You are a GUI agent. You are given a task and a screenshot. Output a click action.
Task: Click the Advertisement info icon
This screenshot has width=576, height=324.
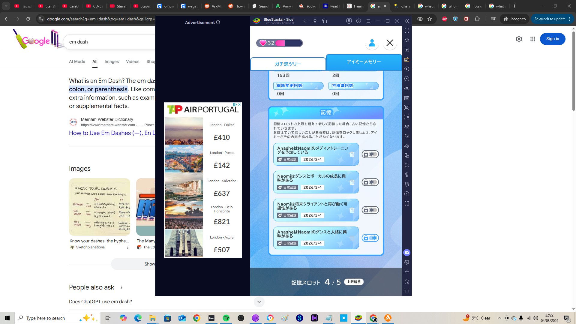click(x=218, y=22)
